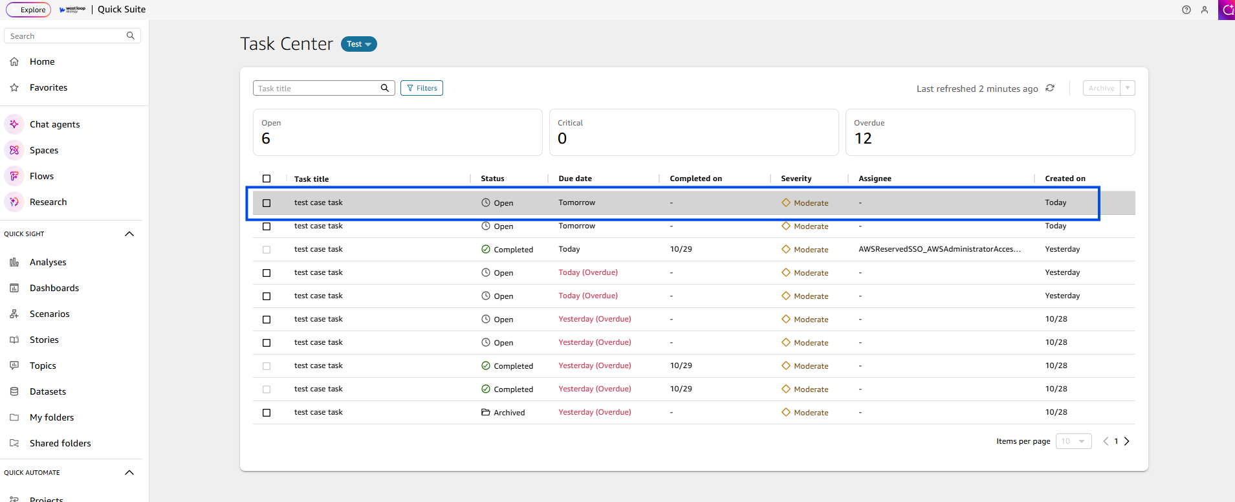
Task: Click the Analyses chart icon
Action: click(14, 262)
